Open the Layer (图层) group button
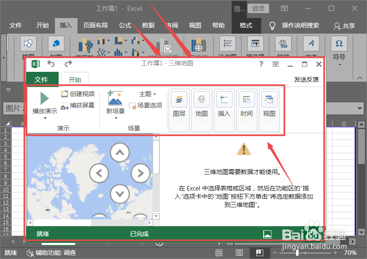The image size is (367, 259). click(179, 110)
